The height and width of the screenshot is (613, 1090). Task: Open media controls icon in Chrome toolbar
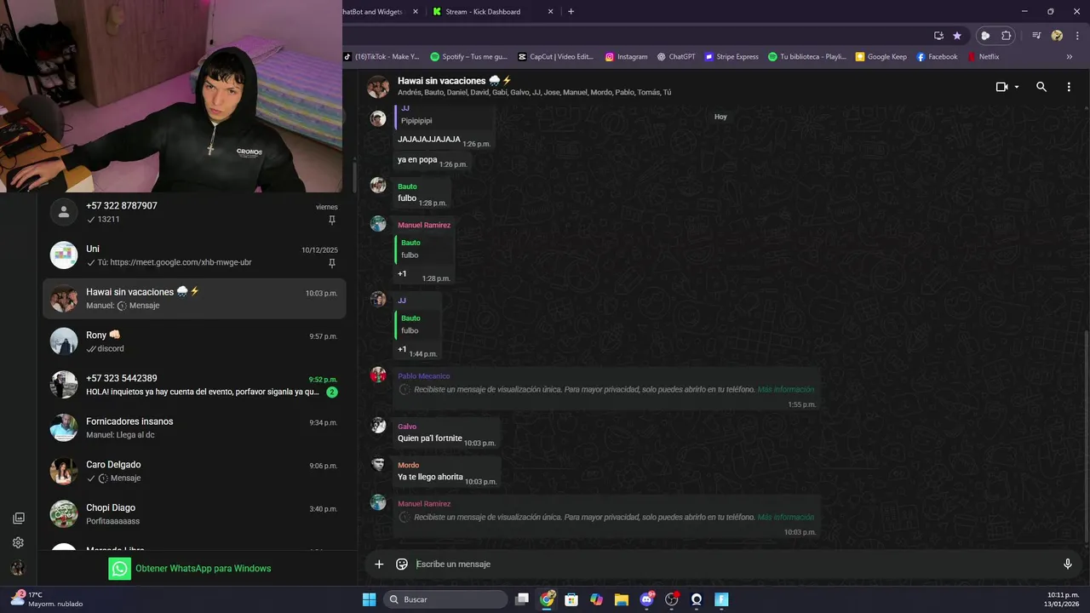coord(1036,36)
